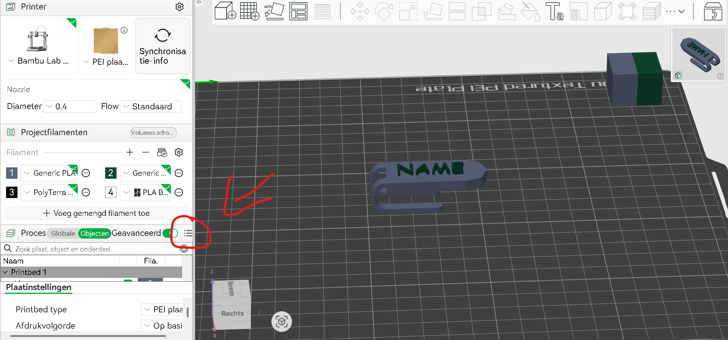
Task: Click the Arrange all objects icon
Action: coord(298,11)
